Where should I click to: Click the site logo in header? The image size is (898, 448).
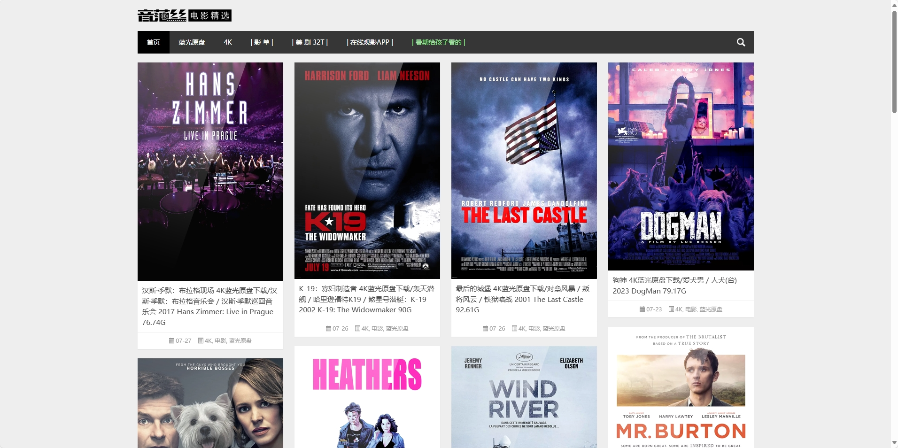coord(184,15)
